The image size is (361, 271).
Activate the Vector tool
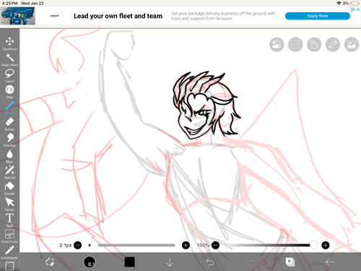pos(9,205)
